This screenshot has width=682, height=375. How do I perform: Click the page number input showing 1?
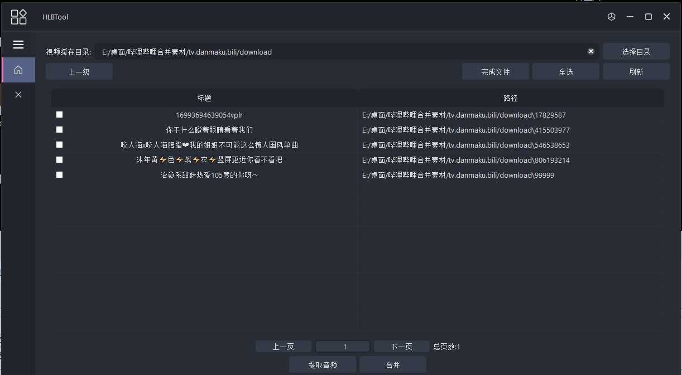tap(342, 346)
